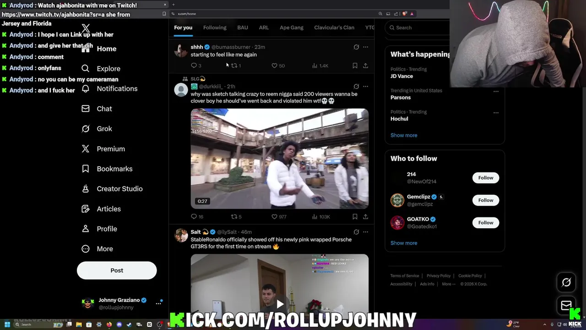586x330 pixels.
Task: Open Bookmarks in the sidebar
Action: coord(107,169)
